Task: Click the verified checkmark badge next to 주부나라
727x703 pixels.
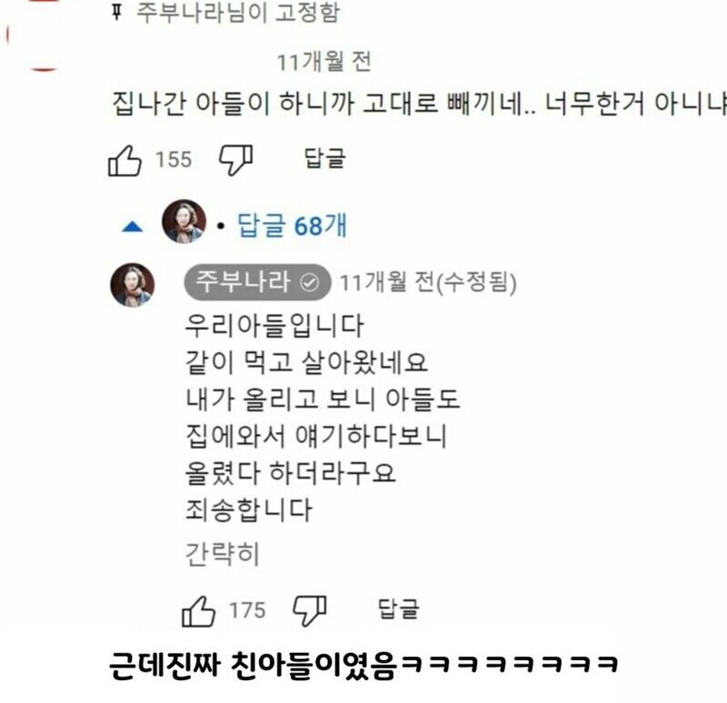Action: coord(309,282)
